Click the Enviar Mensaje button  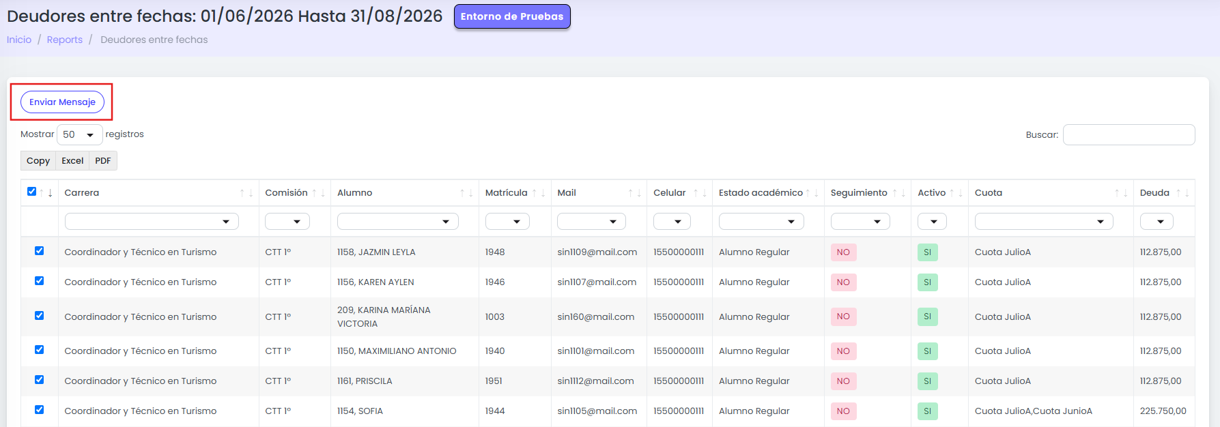click(62, 102)
